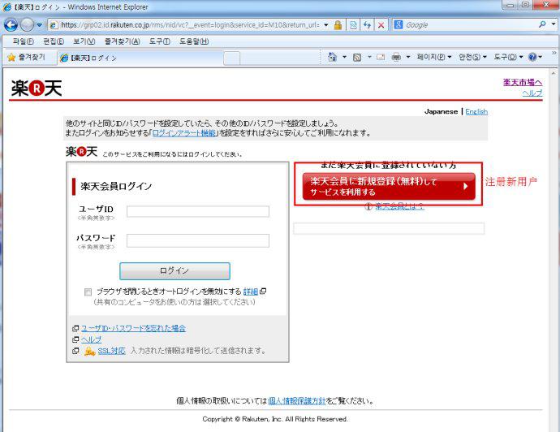Switch language via the English link
The width and height of the screenshot is (560, 432).
click(476, 111)
